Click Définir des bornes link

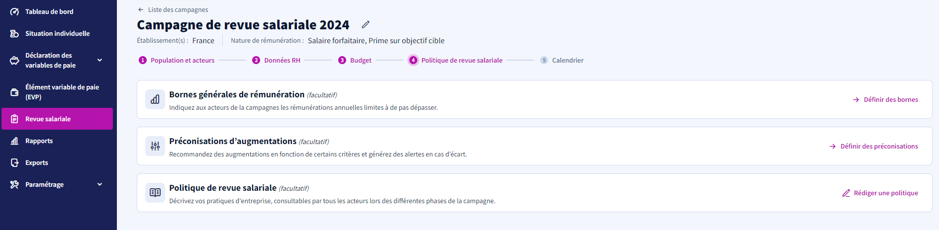[x=885, y=99]
